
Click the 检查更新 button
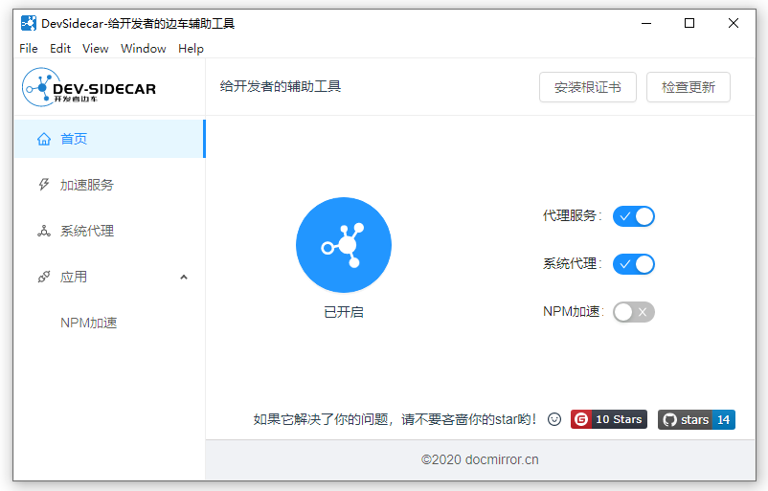pyautogui.click(x=689, y=87)
